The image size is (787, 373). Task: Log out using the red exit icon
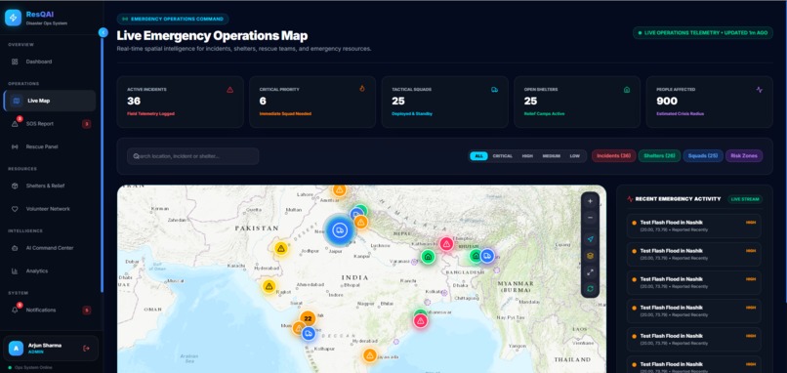[x=86, y=349]
